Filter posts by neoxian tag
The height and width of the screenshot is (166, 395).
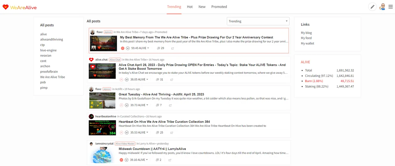tap(46, 56)
